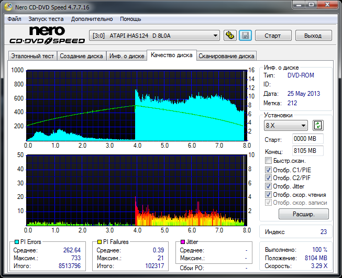
Task: Open the ATAPI iHAS124 drive dropdown
Action: (x=155, y=36)
